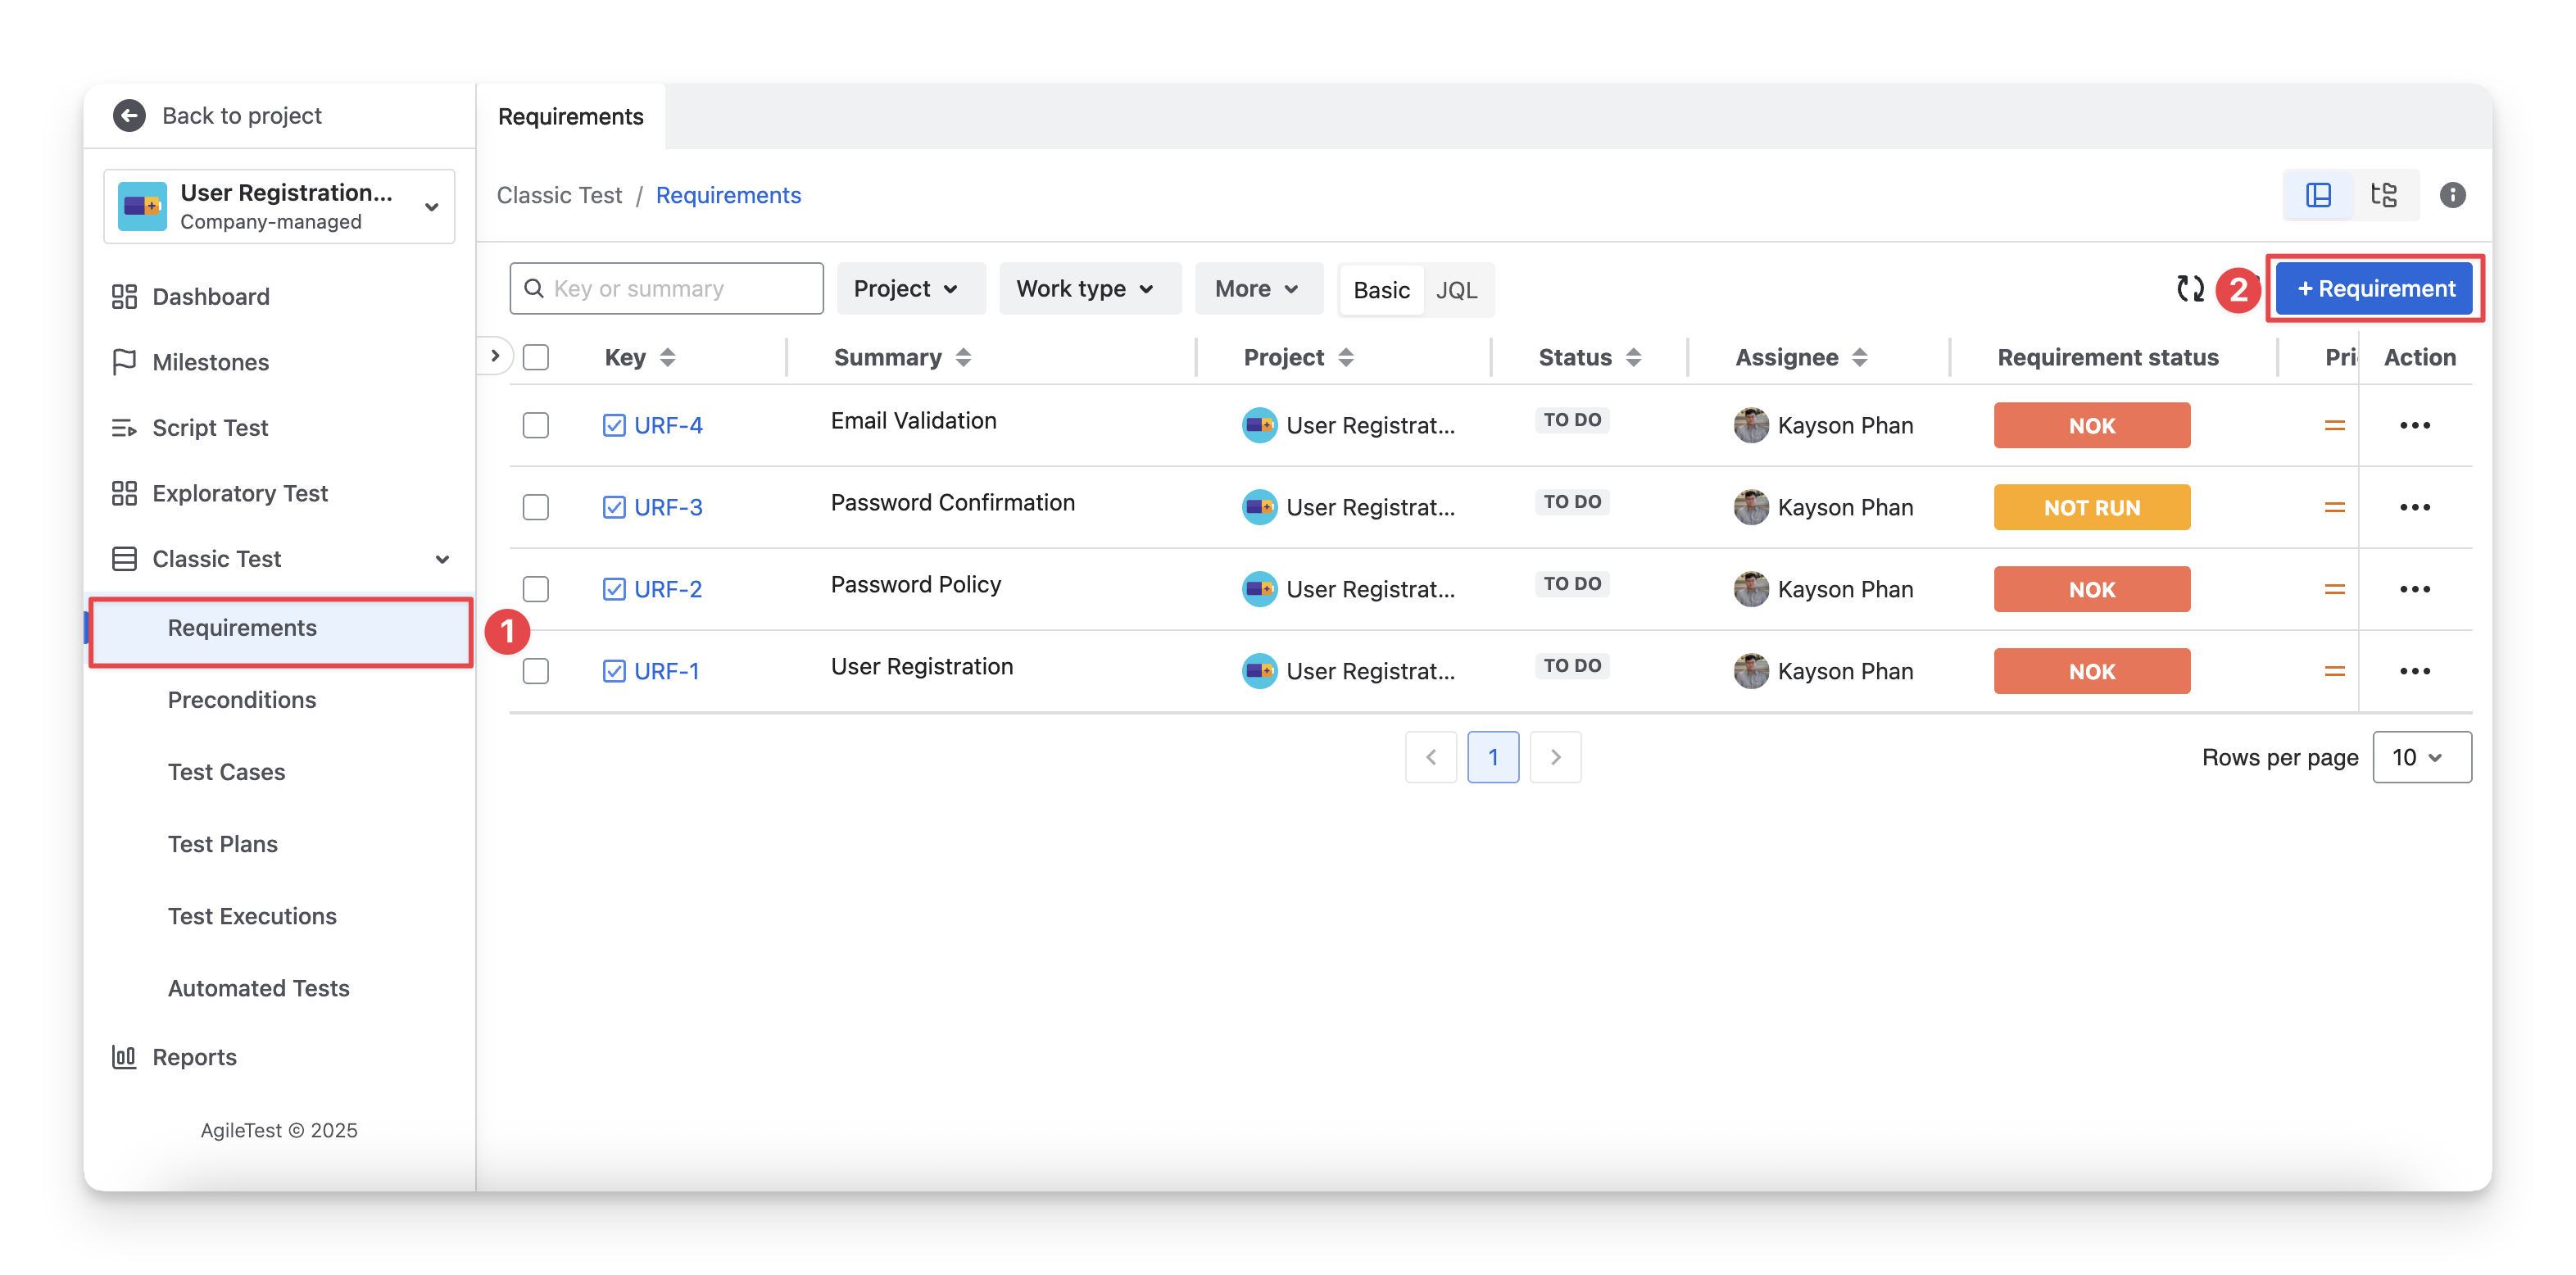
Task: Expand the Project filter dropdown
Action: click(907, 289)
